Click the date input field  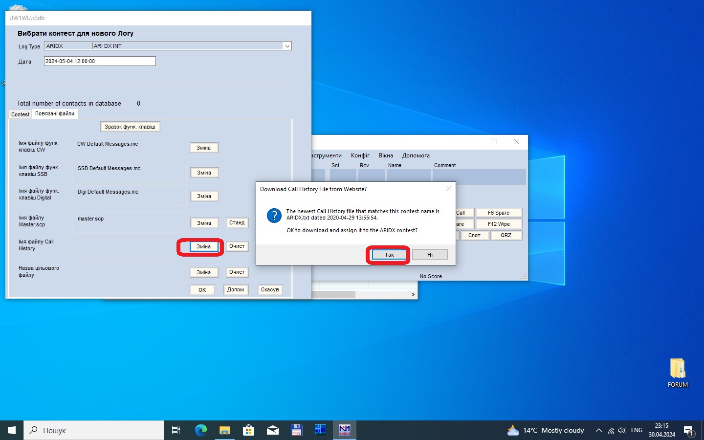[100, 61]
